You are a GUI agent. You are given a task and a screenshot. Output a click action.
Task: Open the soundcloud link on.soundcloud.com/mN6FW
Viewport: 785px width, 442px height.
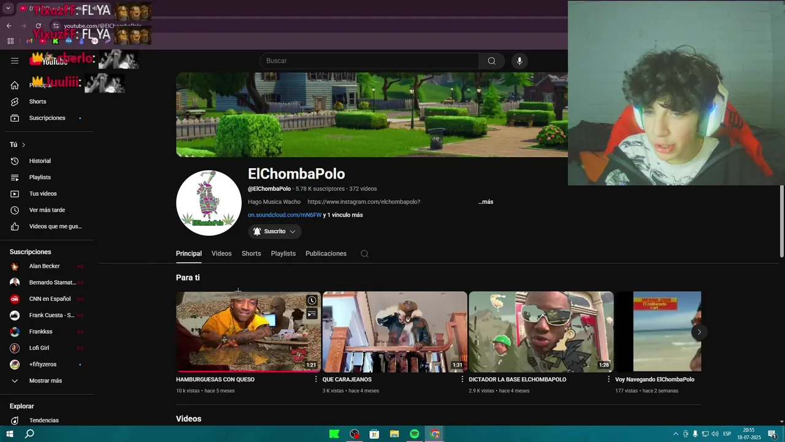click(x=285, y=215)
